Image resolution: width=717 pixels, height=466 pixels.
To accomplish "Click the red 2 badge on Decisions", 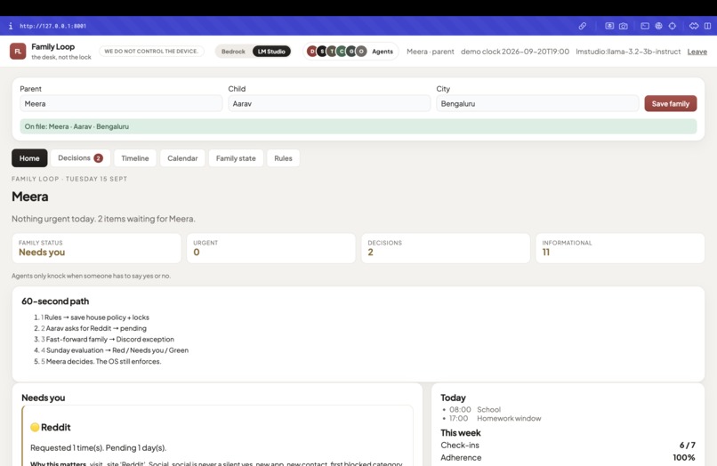I will click(99, 158).
